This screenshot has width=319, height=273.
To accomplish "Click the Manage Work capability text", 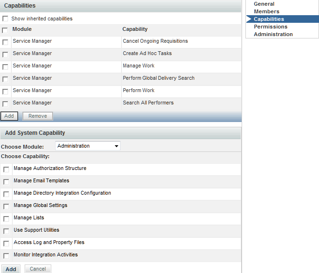I will [x=139, y=66].
